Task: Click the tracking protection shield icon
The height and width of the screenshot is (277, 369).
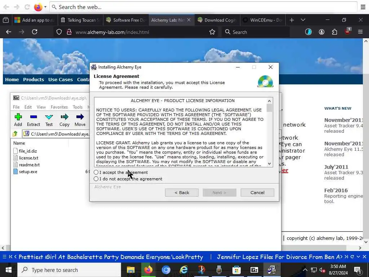Action: (x=59, y=32)
